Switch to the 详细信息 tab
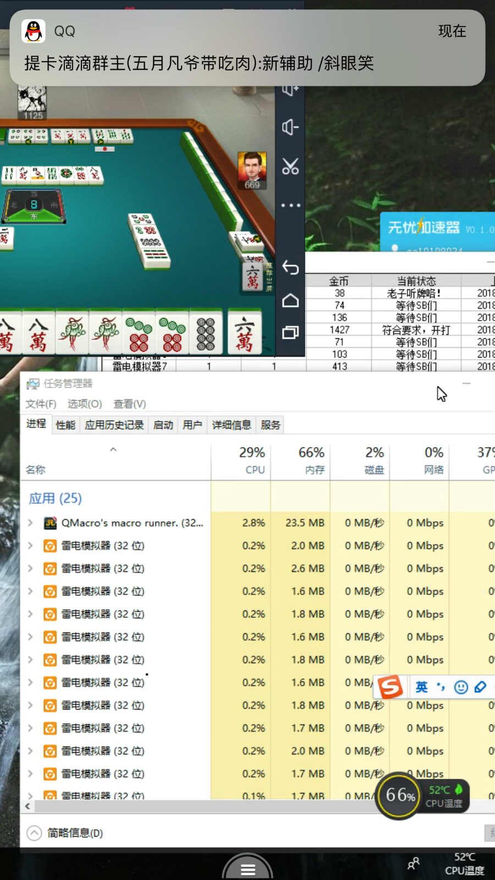 point(232,425)
